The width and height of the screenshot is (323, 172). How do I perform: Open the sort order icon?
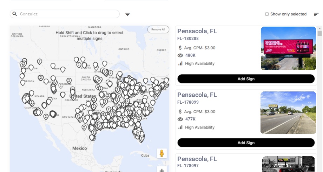316,14
